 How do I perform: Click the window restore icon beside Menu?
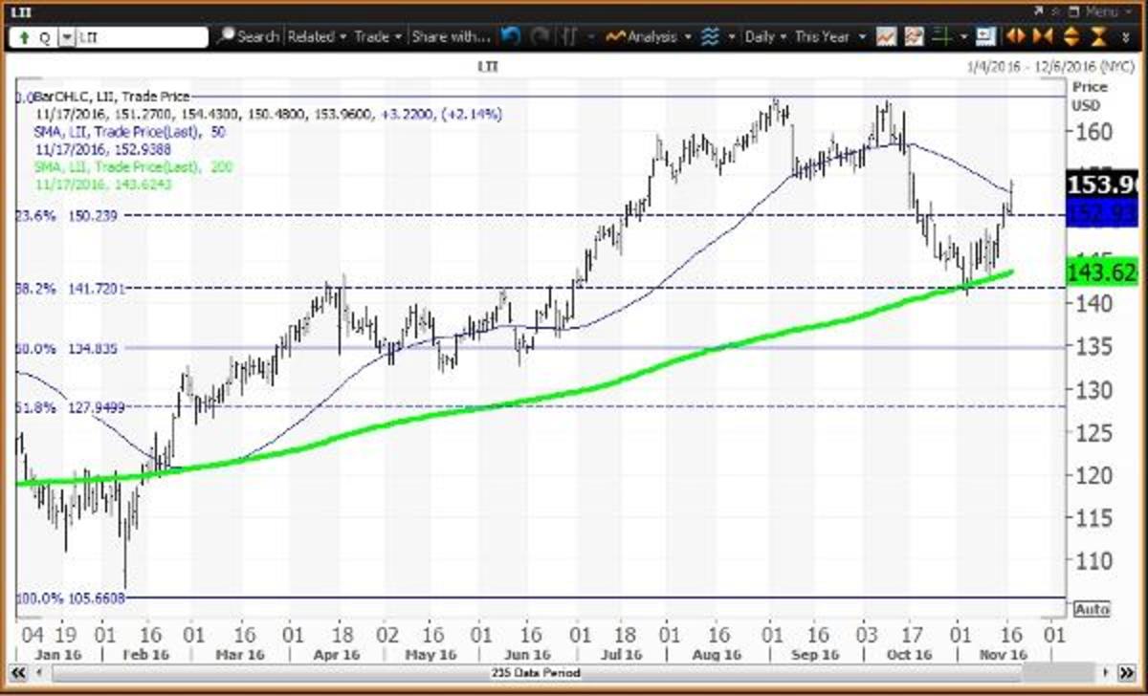1074,11
